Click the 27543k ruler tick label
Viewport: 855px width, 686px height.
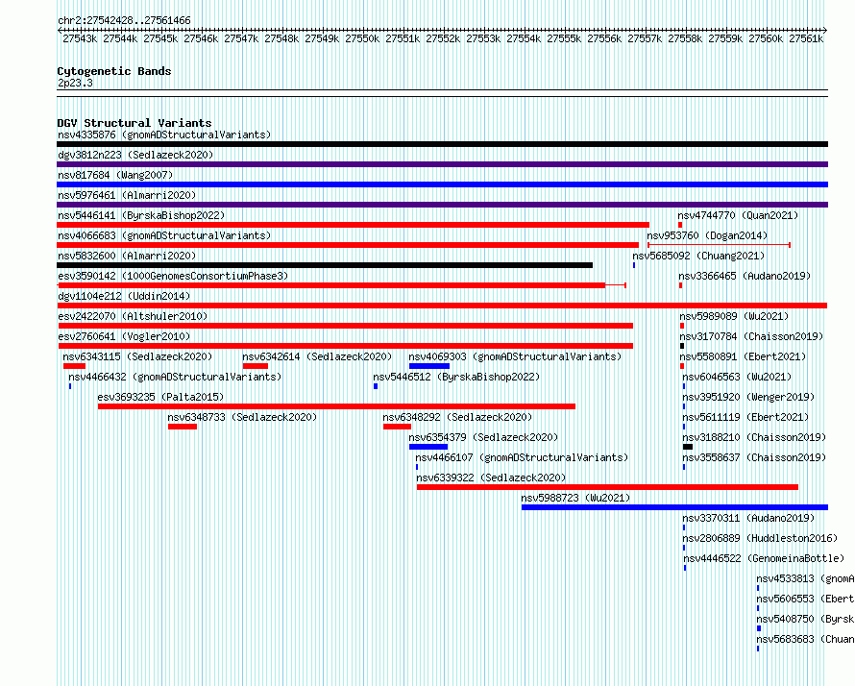tap(80, 38)
